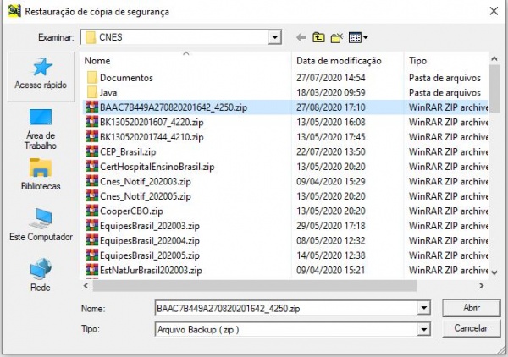Click zip icon of Cnes_Notif_202003.zip
508x357 pixels.
pos(92,181)
